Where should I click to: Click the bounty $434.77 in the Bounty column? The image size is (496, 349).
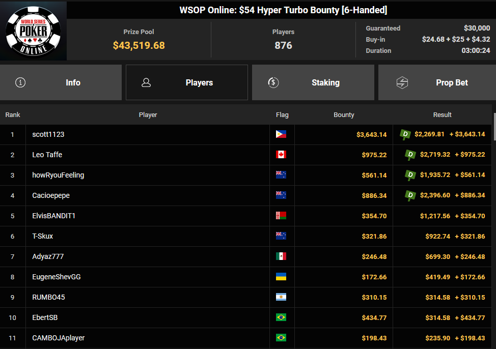coord(374,317)
